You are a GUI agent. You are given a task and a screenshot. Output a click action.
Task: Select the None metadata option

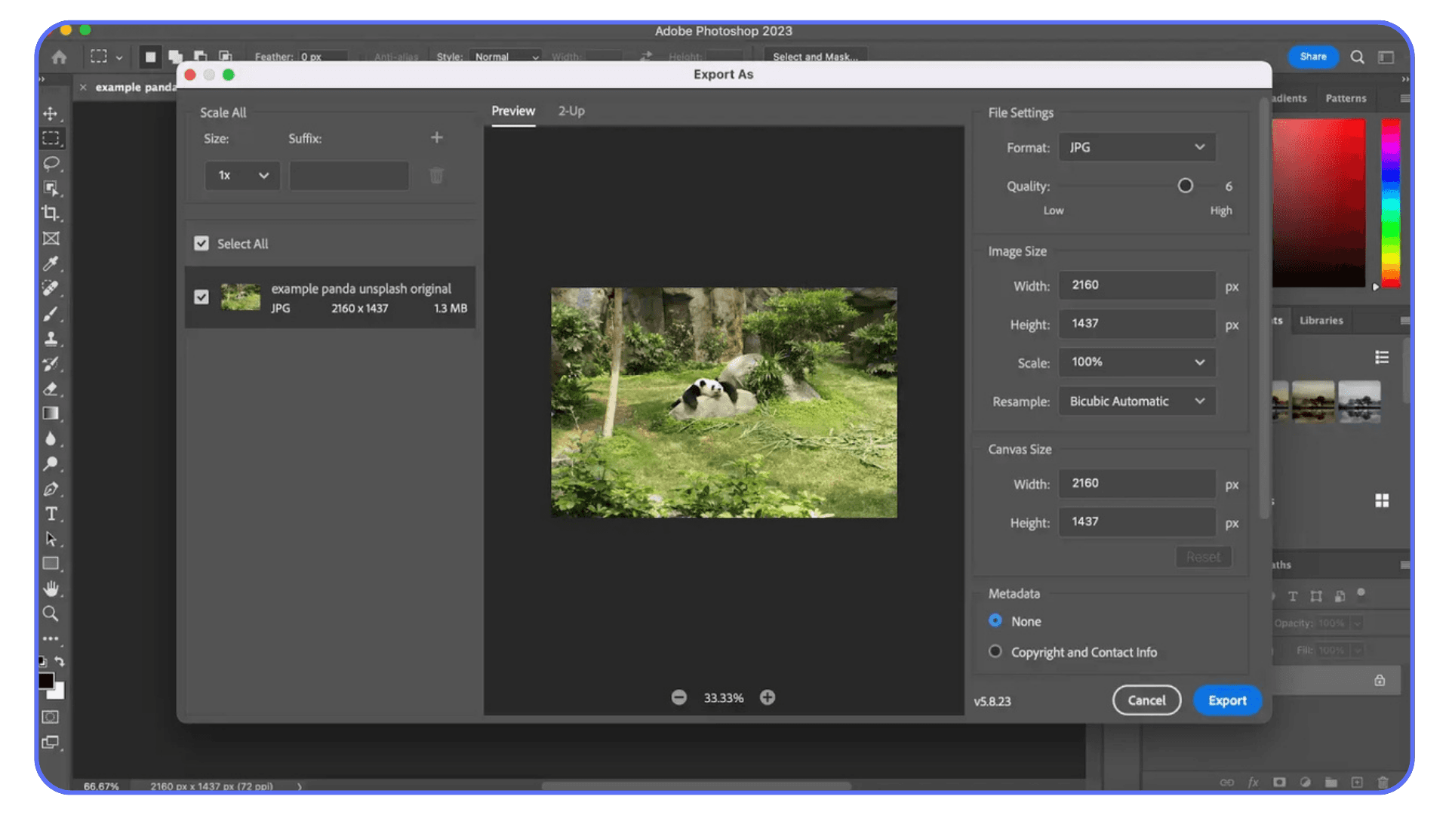click(x=995, y=620)
